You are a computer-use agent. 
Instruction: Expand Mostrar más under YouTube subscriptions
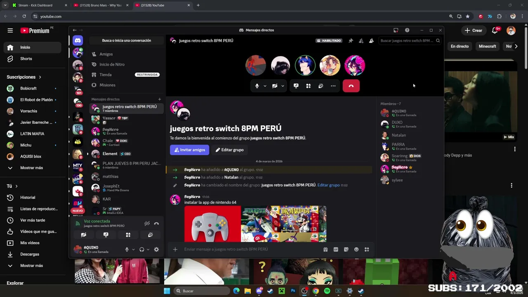click(x=31, y=168)
